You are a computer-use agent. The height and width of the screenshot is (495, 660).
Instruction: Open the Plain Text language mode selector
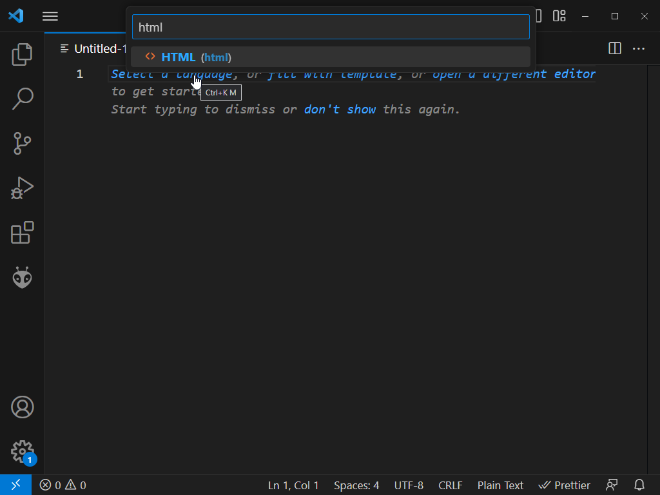click(500, 485)
